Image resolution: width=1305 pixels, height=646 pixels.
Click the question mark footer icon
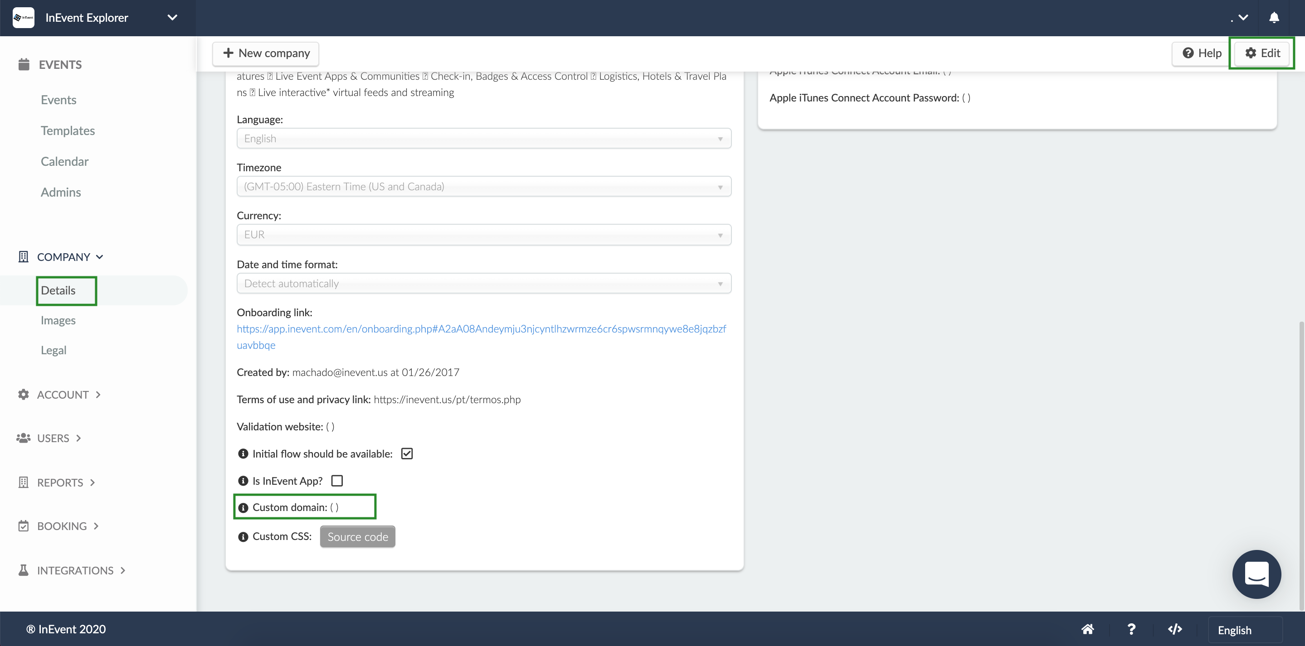click(x=1131, y=629)
